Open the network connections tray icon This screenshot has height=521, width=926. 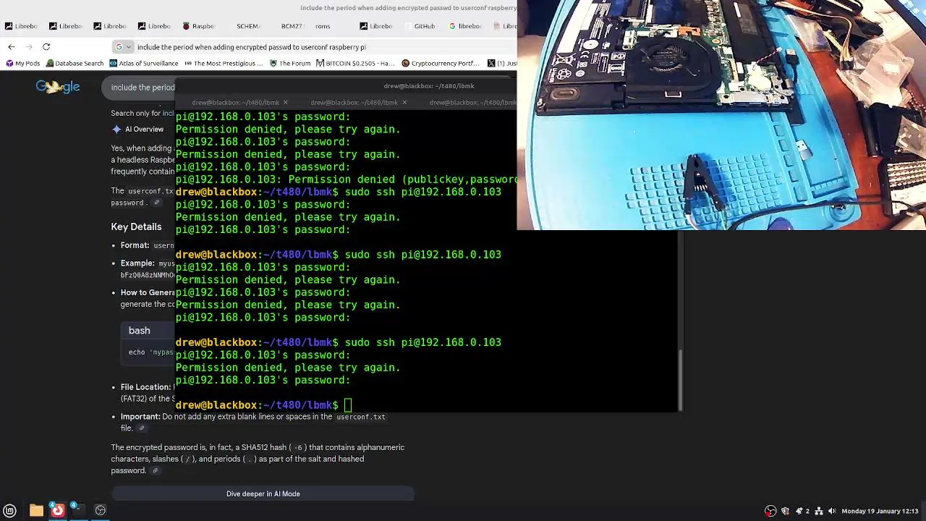pos(819,511)
